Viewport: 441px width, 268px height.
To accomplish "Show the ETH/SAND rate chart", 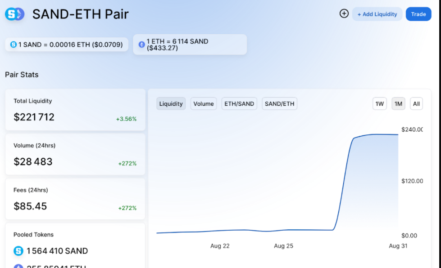I will [239, 103].
